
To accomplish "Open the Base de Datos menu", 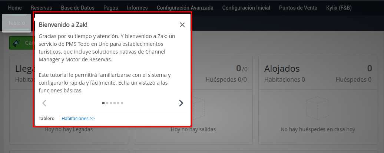I will (77, 8).
